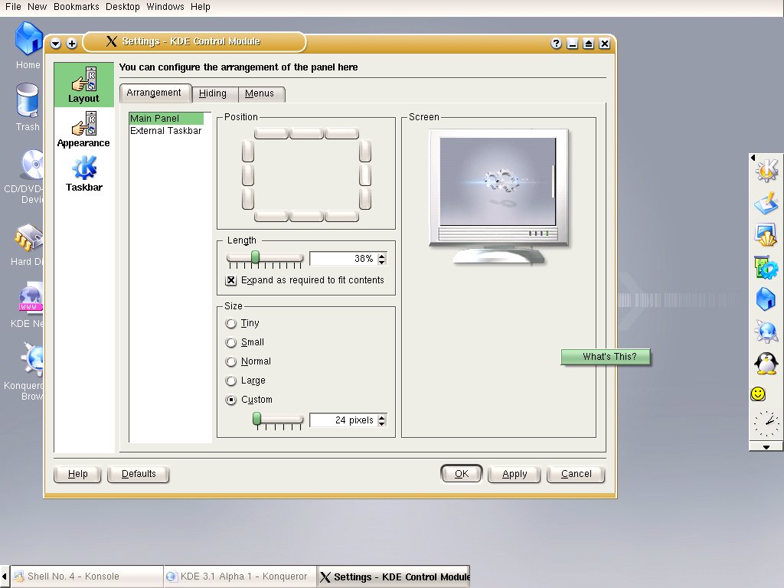Screen dimensions: 784x588
Task: Decrease the length percentage with the down arrow
Action: [x=382, y=262]
